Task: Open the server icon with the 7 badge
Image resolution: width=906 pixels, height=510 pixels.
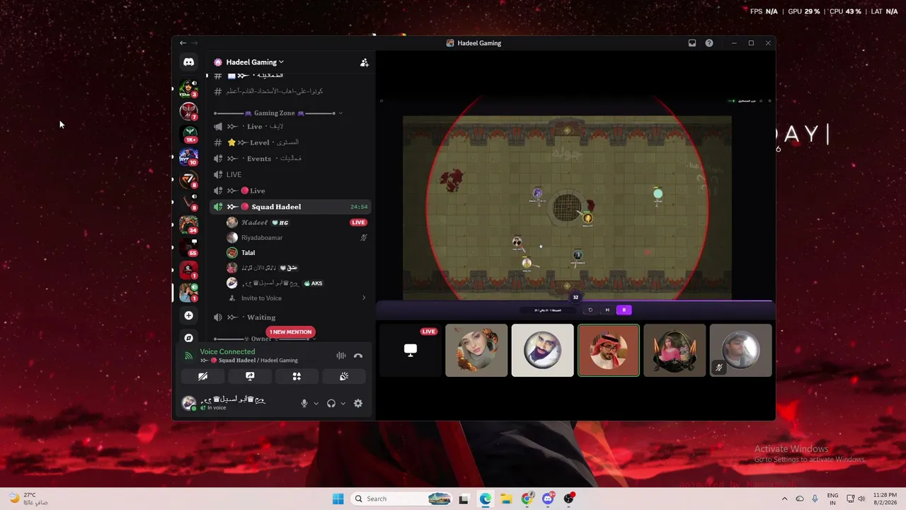Action: click(x=188, y=111)
